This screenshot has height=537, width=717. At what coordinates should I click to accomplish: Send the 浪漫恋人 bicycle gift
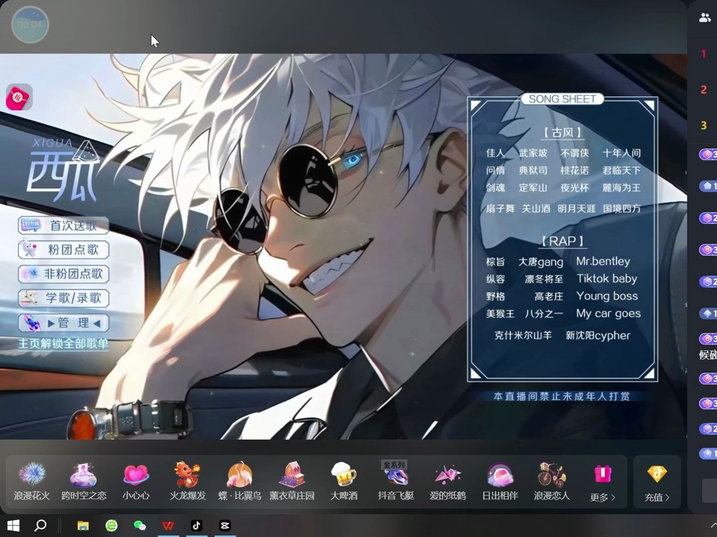tap(552, 481)
